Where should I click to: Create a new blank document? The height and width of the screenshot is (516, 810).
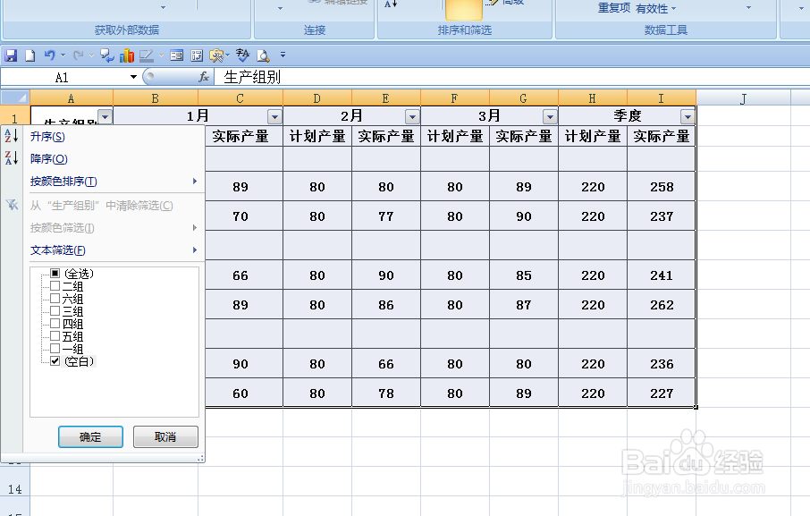(x=30, y=55)
